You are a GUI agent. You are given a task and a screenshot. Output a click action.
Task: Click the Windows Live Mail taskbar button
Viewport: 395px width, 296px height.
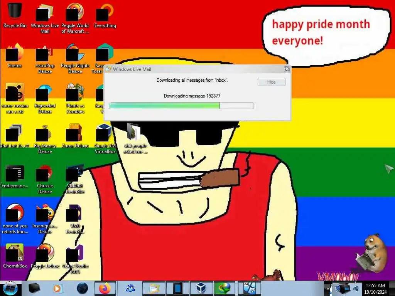point(154,288)
